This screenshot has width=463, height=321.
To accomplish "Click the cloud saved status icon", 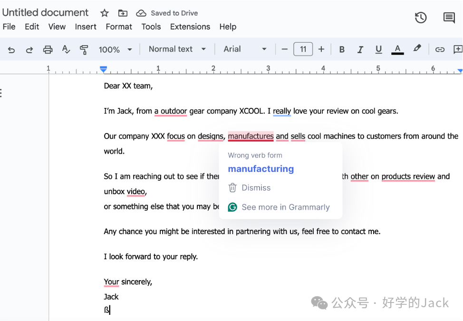I will coord(141,13).
